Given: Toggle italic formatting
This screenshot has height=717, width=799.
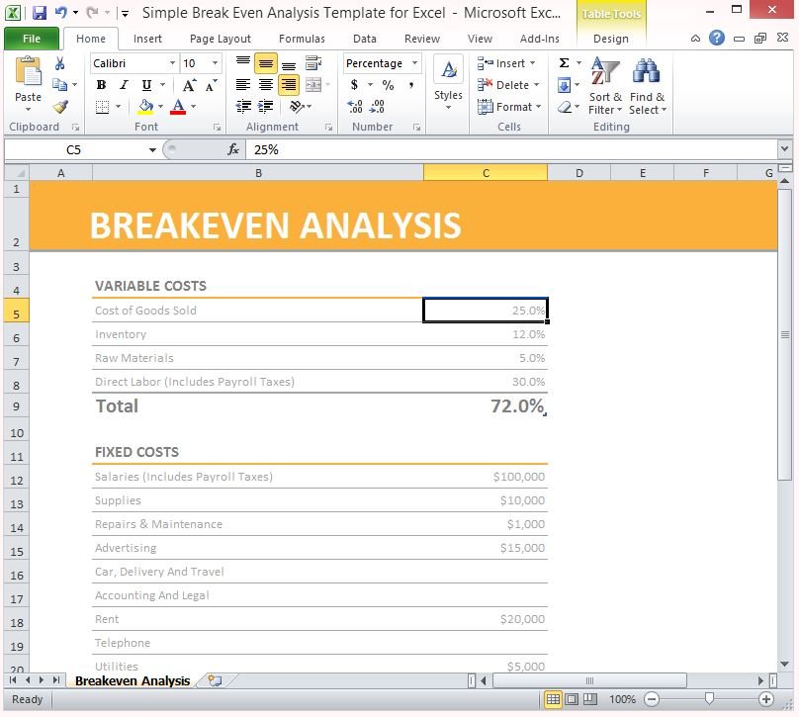Looking at the screenshot, I should click(x=123, y=85).
